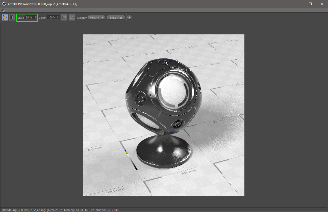Click the "Sampling: [1/2/4/2/3/2]" status text
Viewport: 328px width, 212px height.
click(48, 210)
